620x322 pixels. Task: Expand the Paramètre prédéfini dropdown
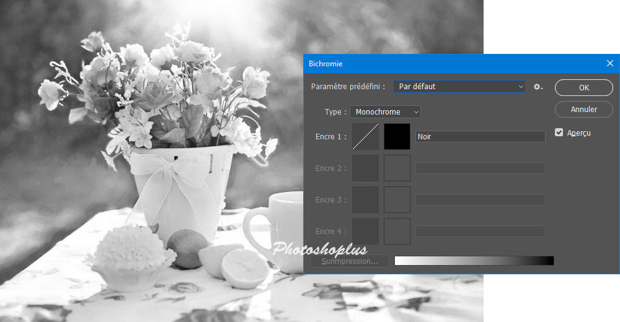click(459, 87)
